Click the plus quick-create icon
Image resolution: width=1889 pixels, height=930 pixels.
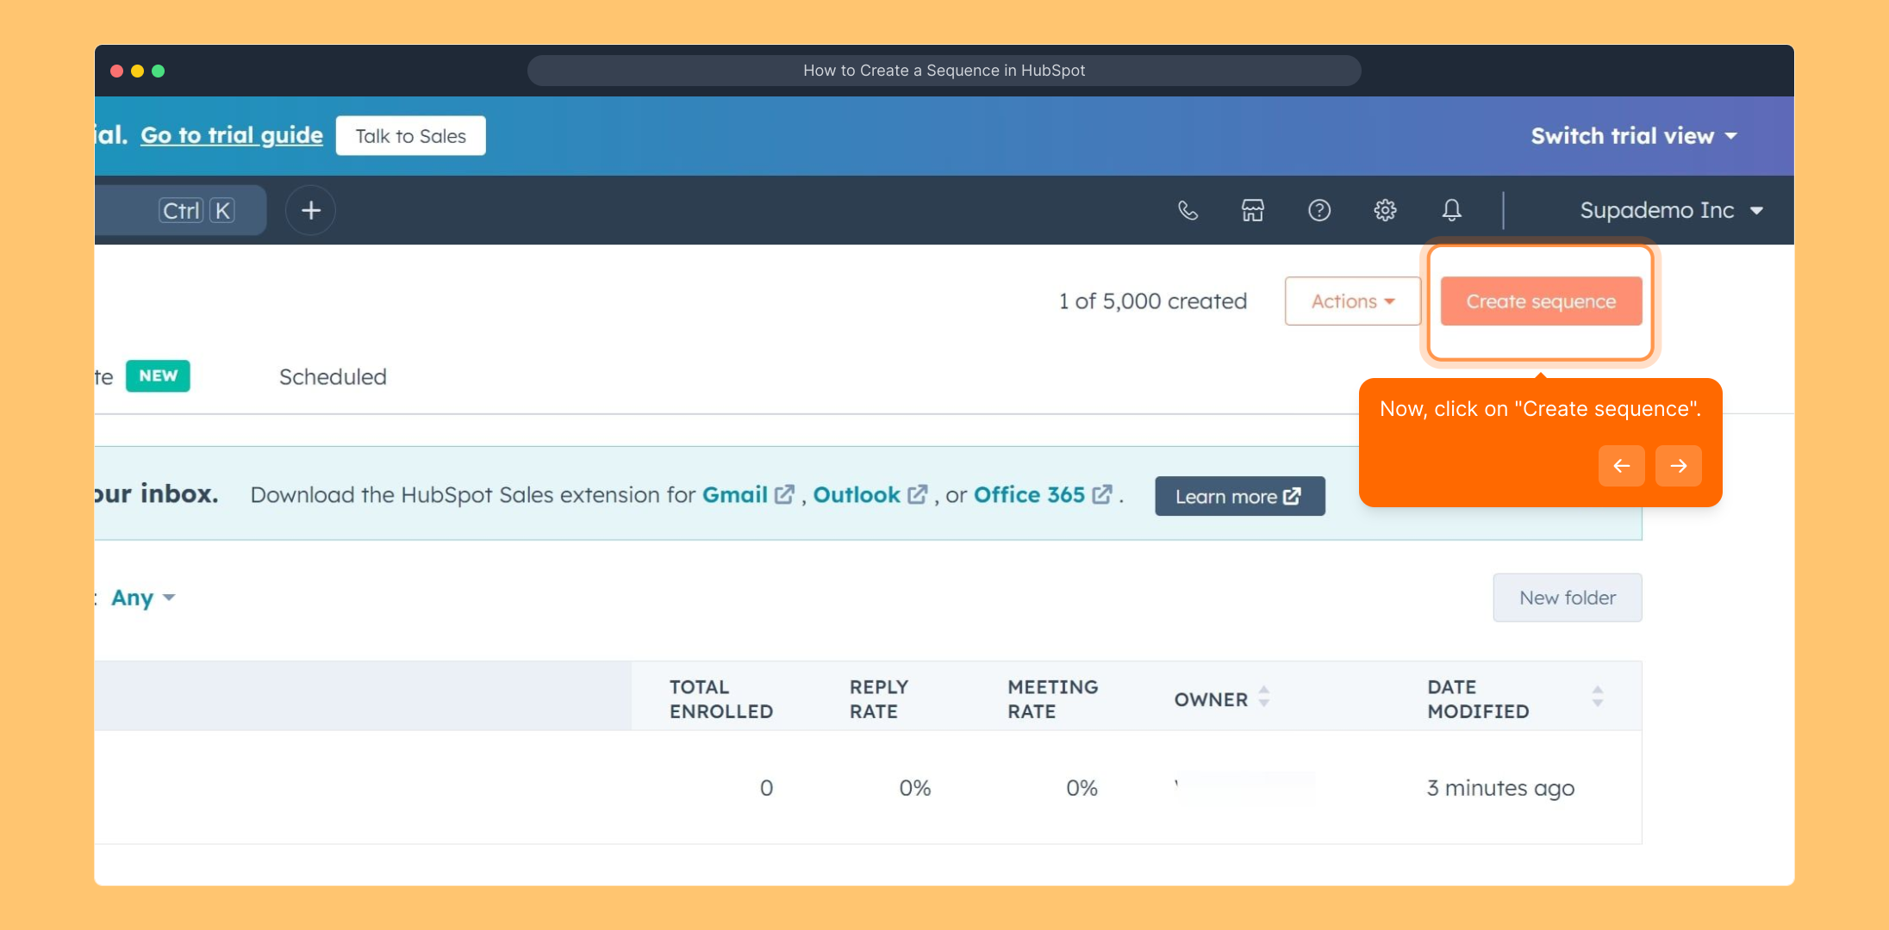[310, 210]
